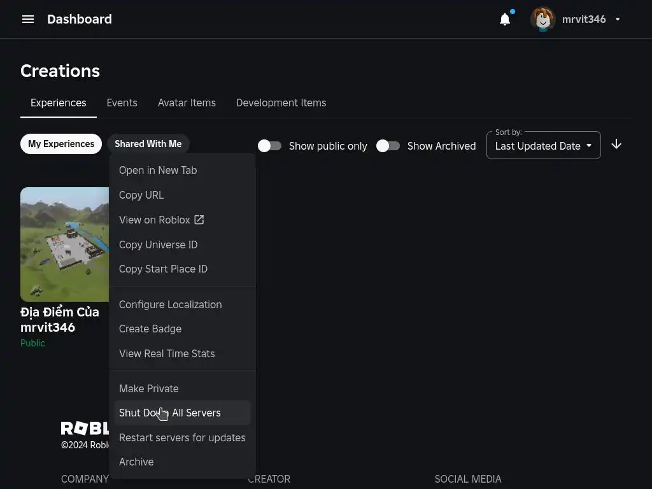Image resolution: width=652 pixels, height=489 pixels.
Task: Choose Make Private
Action: [x=182, y=388]
